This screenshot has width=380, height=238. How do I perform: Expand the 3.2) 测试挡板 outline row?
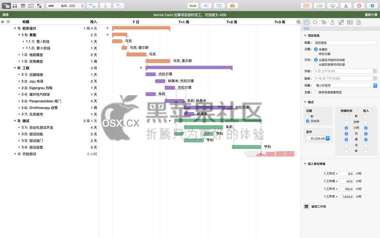(19, 134)
